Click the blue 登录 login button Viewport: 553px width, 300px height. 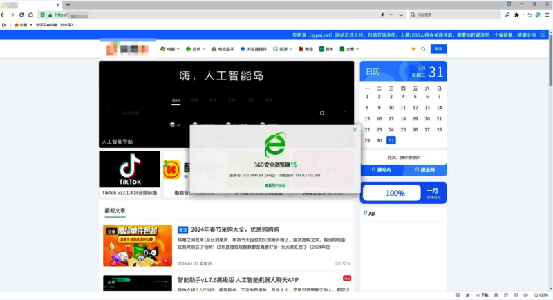coord(438,49)
